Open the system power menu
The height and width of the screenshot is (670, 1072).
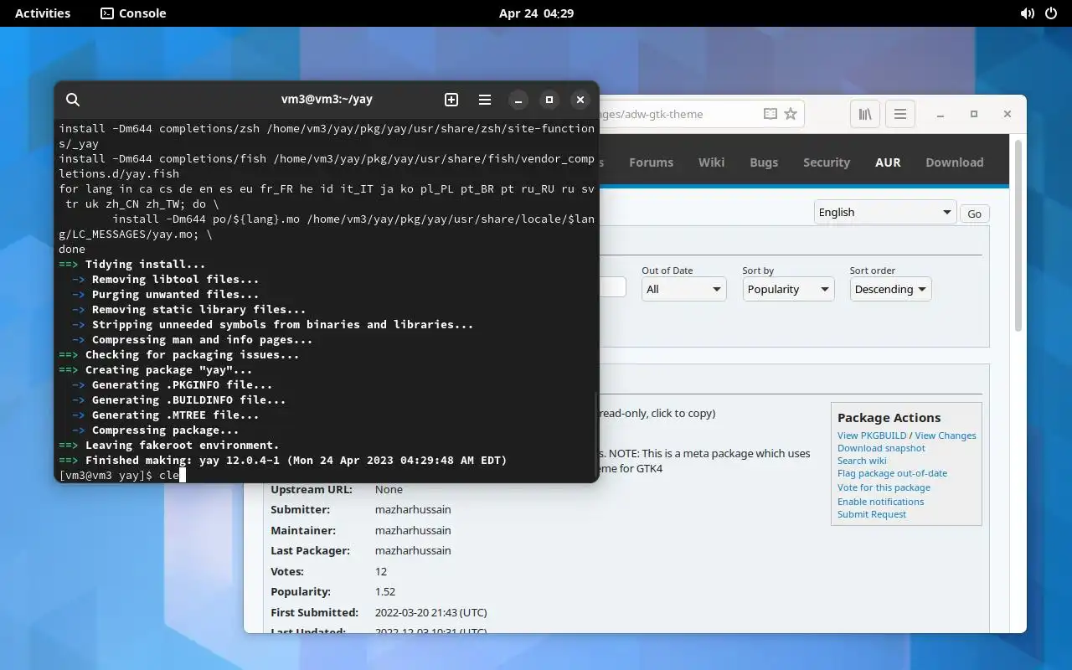(x=1052, y=13)
